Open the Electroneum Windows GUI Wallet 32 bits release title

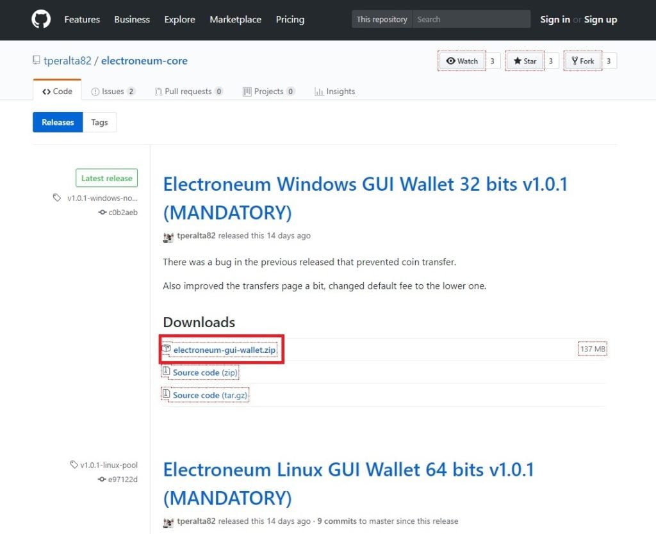(x=365, y=198)
